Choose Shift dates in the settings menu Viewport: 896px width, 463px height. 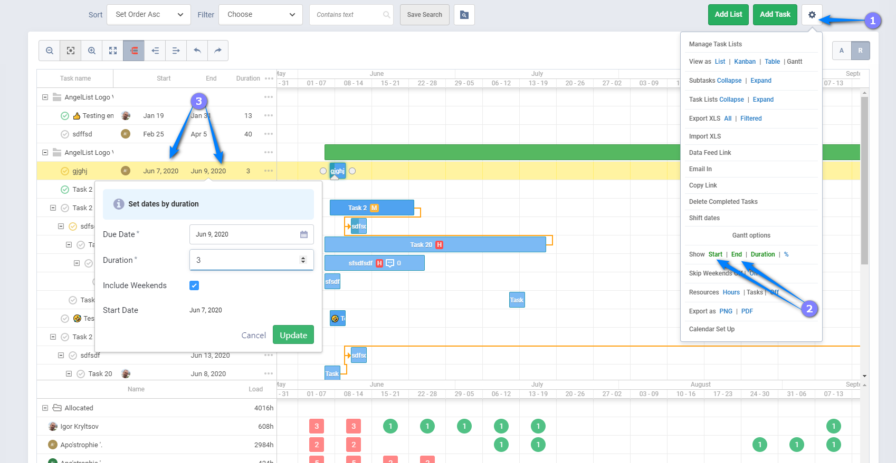click(704, 218)
